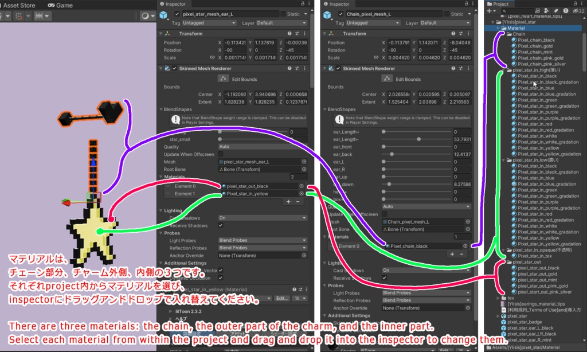Click Edit Bounds in Chain_pixel_mesh_L Inspector
Image resolution: width=587 pixels, height=352 pixels.
click(387, 79)
